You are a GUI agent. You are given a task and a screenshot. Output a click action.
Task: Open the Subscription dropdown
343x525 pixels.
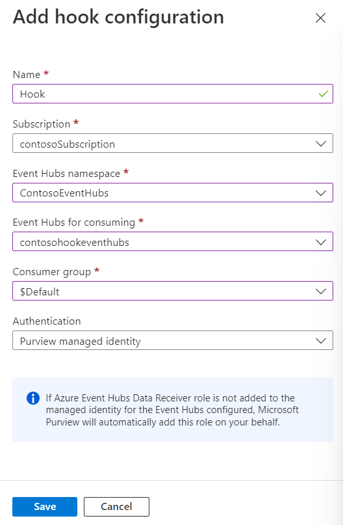(x=173, y=143)
